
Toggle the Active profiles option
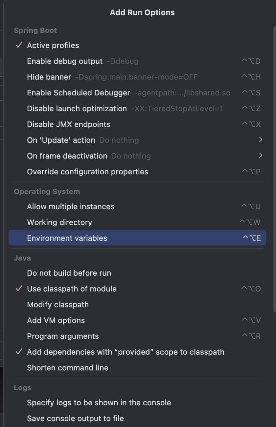[x=53, y=45]
